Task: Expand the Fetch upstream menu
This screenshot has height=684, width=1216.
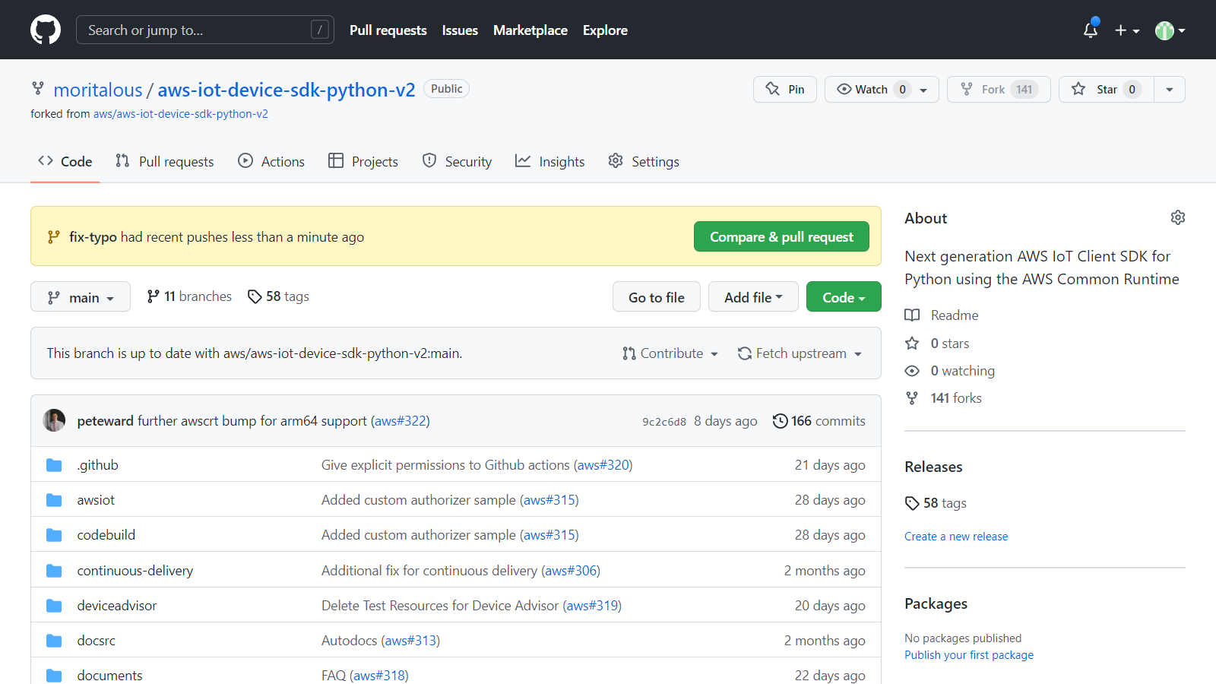Action: [800, 353]
